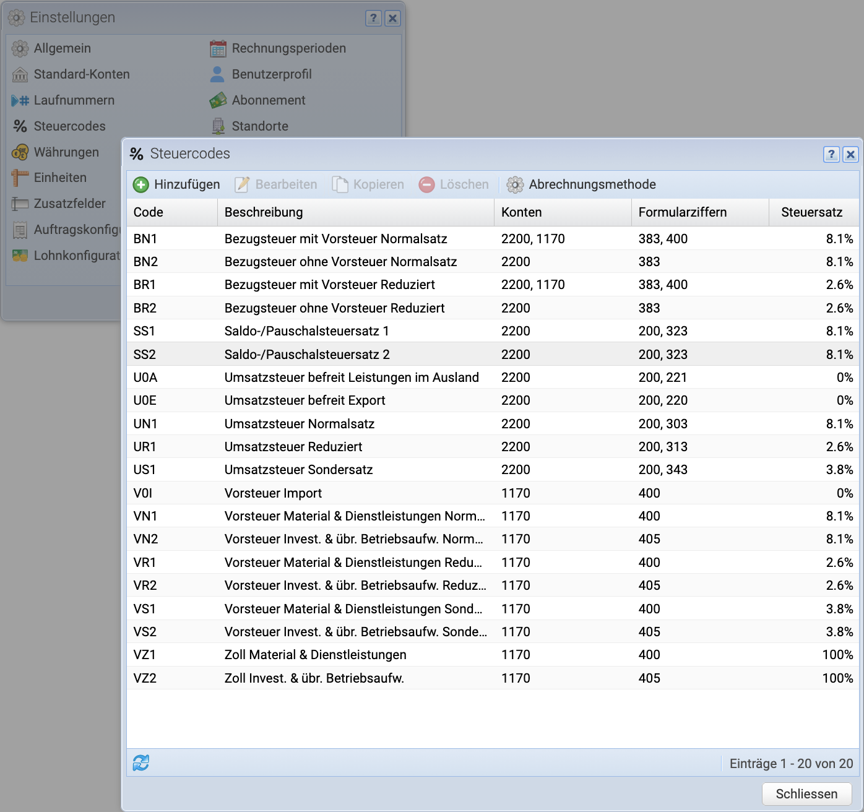864x812 pixels.
Task: Open the Währungen settings
Action: (66, 152)
